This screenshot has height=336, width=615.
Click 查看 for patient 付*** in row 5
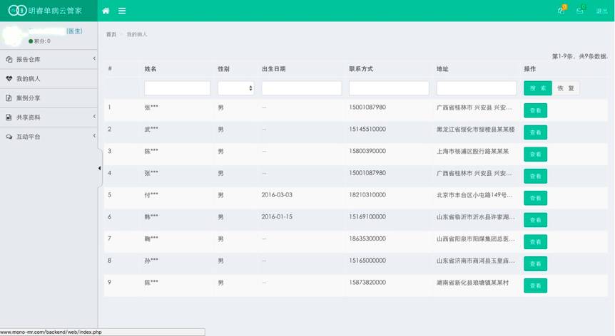coord(535,198)
